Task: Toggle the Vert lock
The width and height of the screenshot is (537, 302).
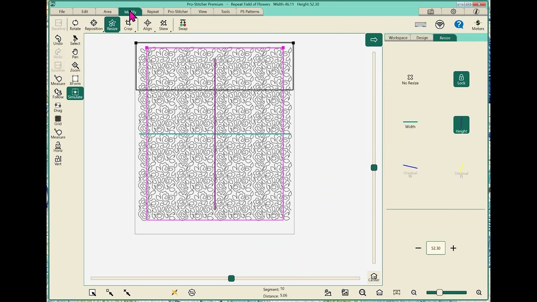Action: [x=58, y=161]
